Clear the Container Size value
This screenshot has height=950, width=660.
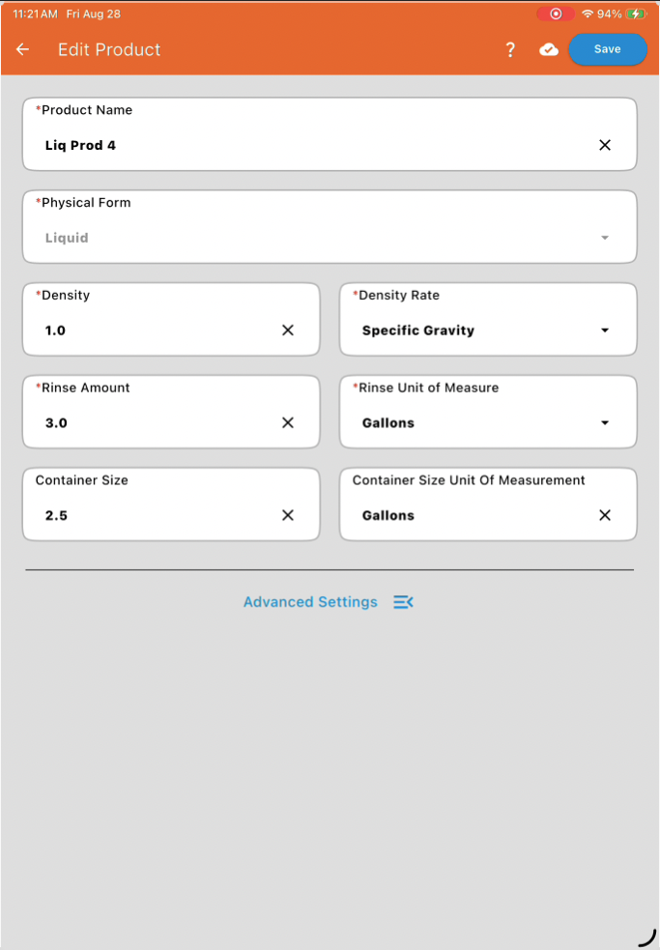pos(288,515)
